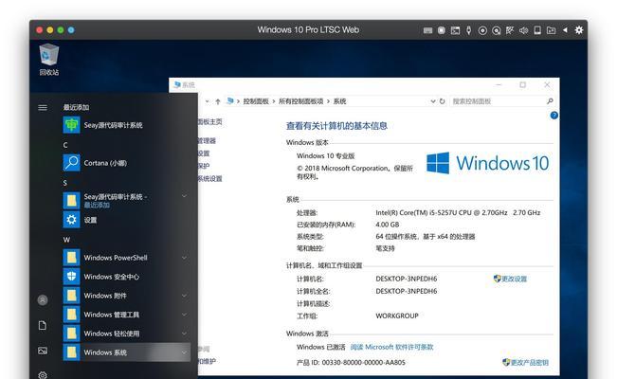Click the up arrow in the System window
This screenshot has width=617, height=379.
tap(218, 101)
